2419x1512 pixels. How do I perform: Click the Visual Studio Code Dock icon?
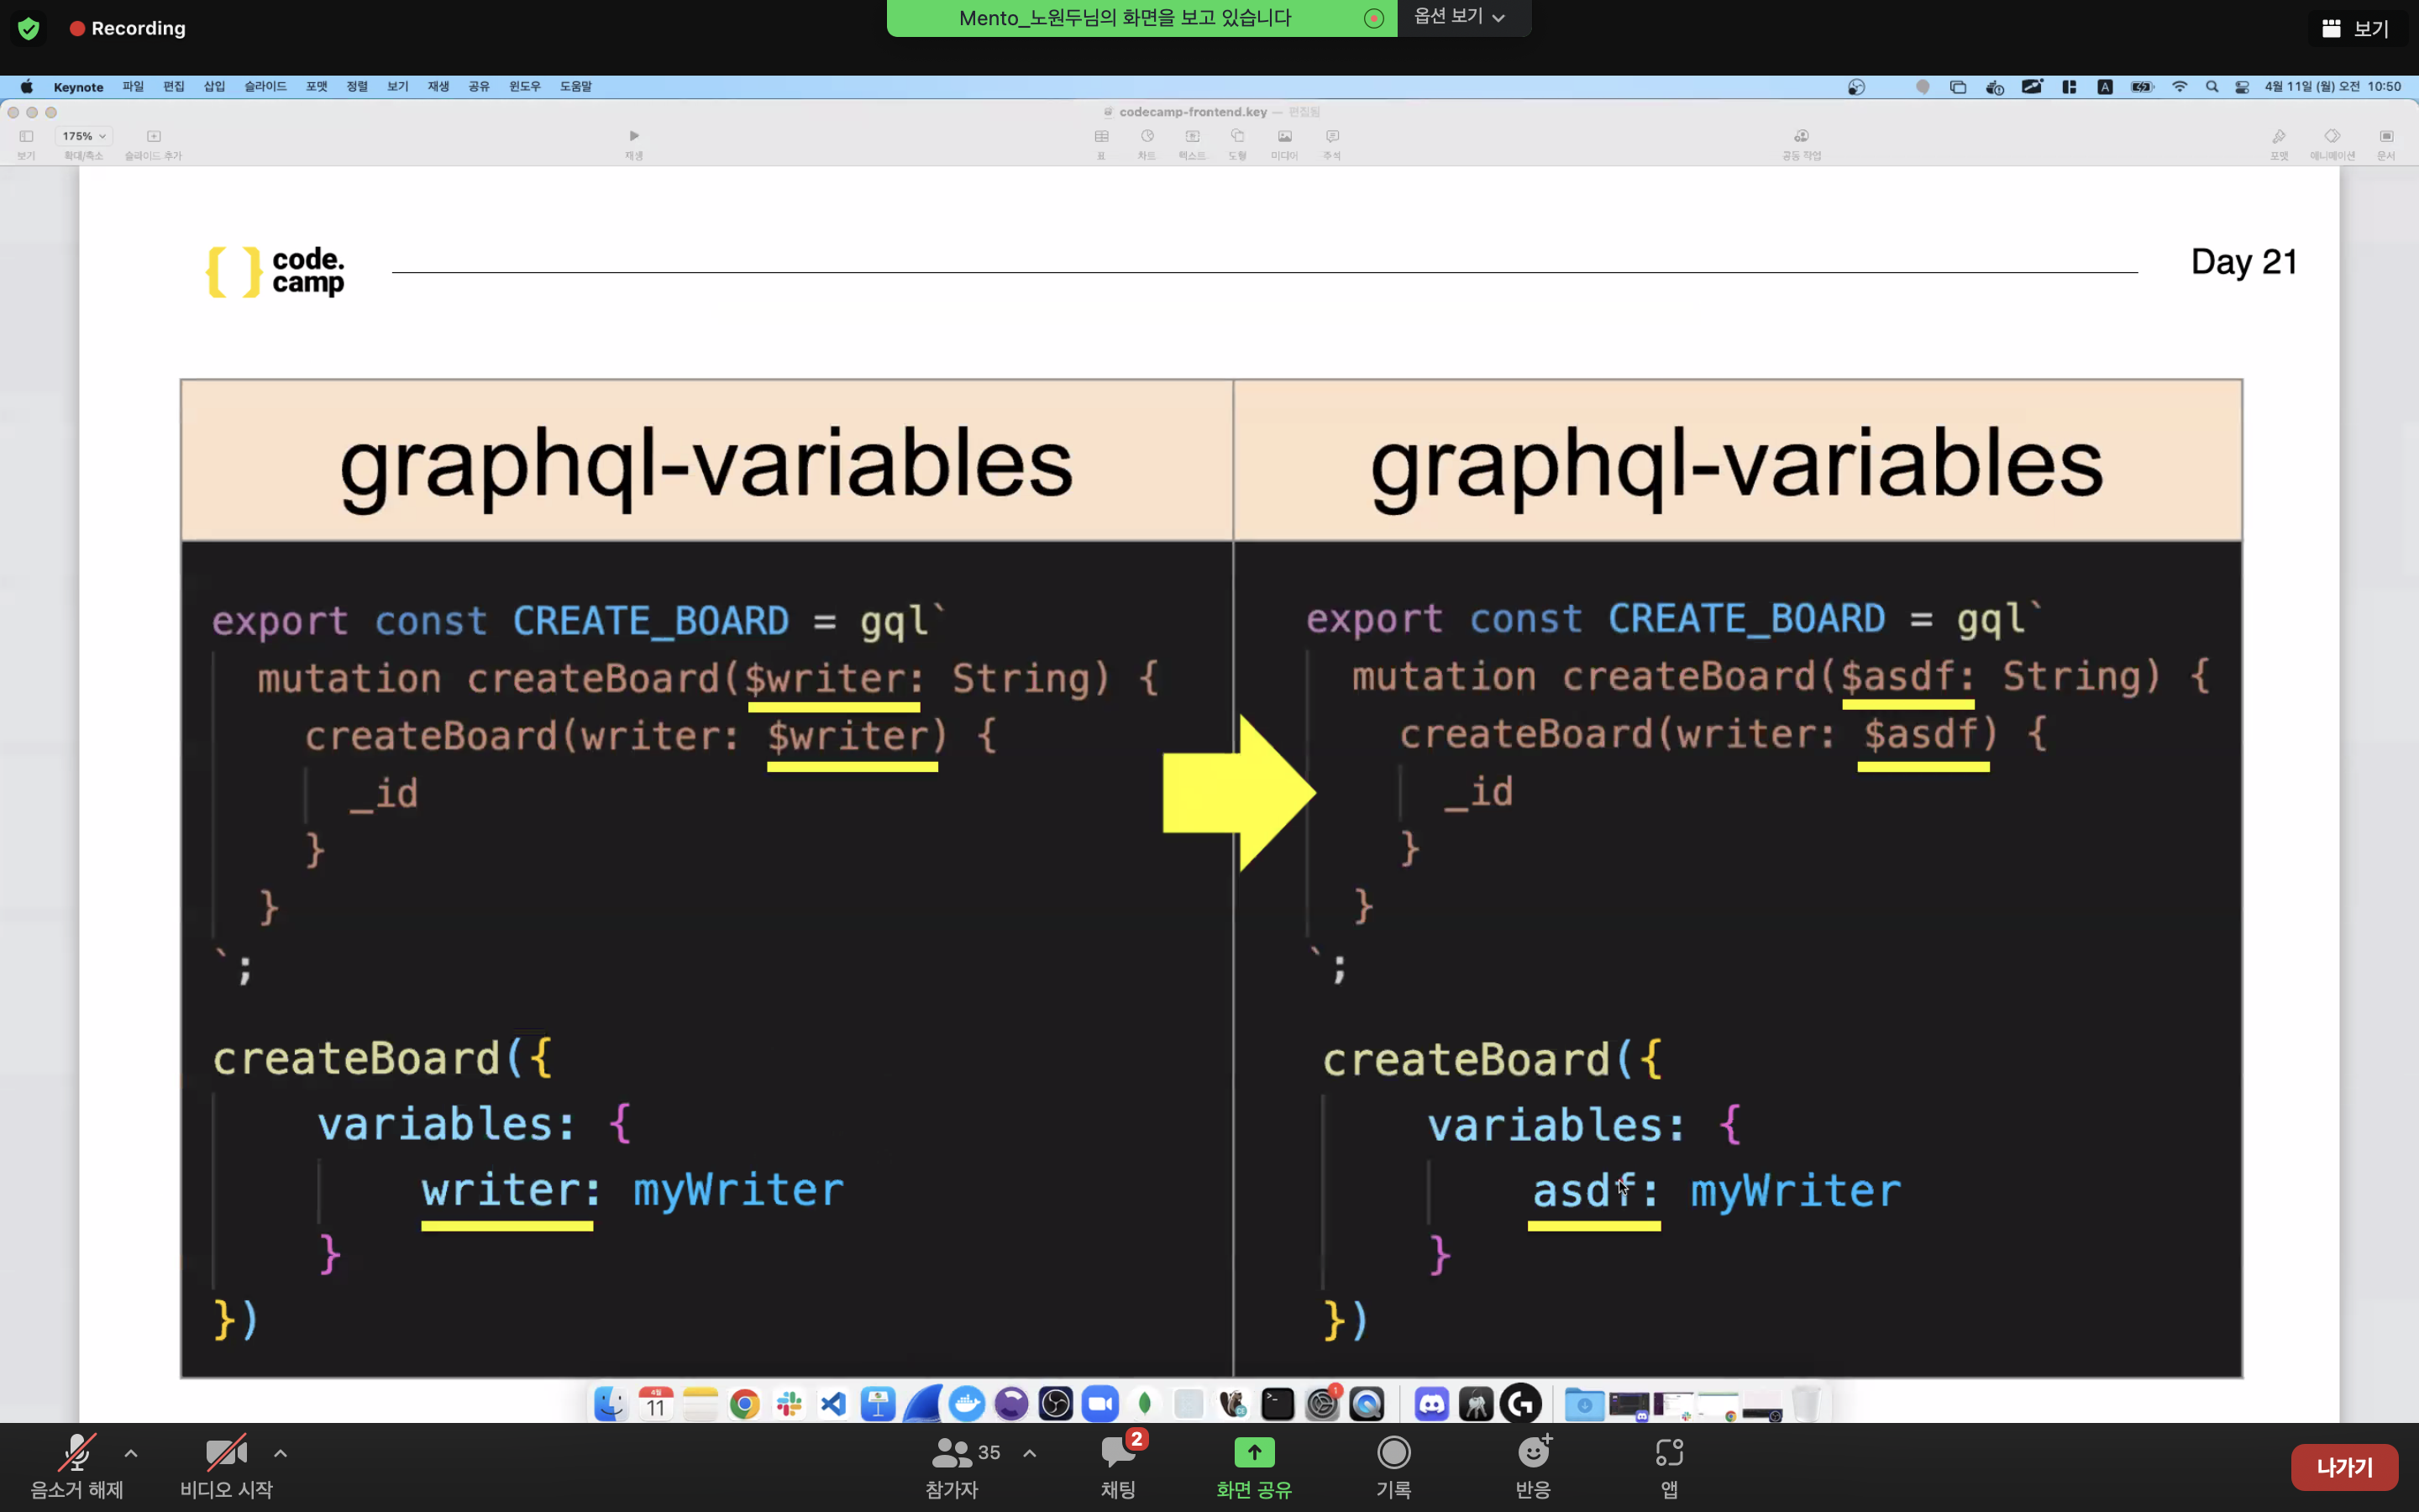pyautogui.click(x=832, y=1404)
